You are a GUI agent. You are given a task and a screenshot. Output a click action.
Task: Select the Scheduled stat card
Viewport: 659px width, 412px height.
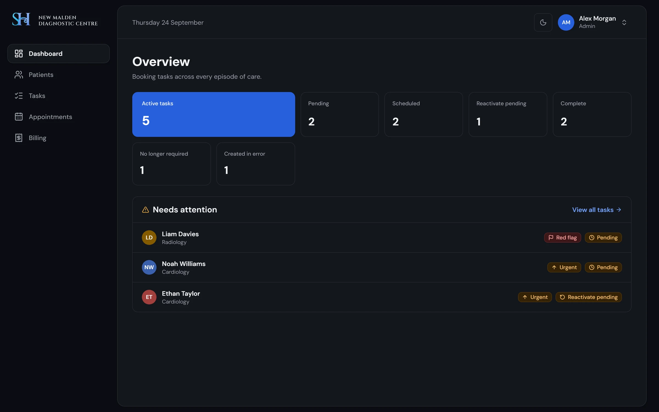[x=423, y=114]
